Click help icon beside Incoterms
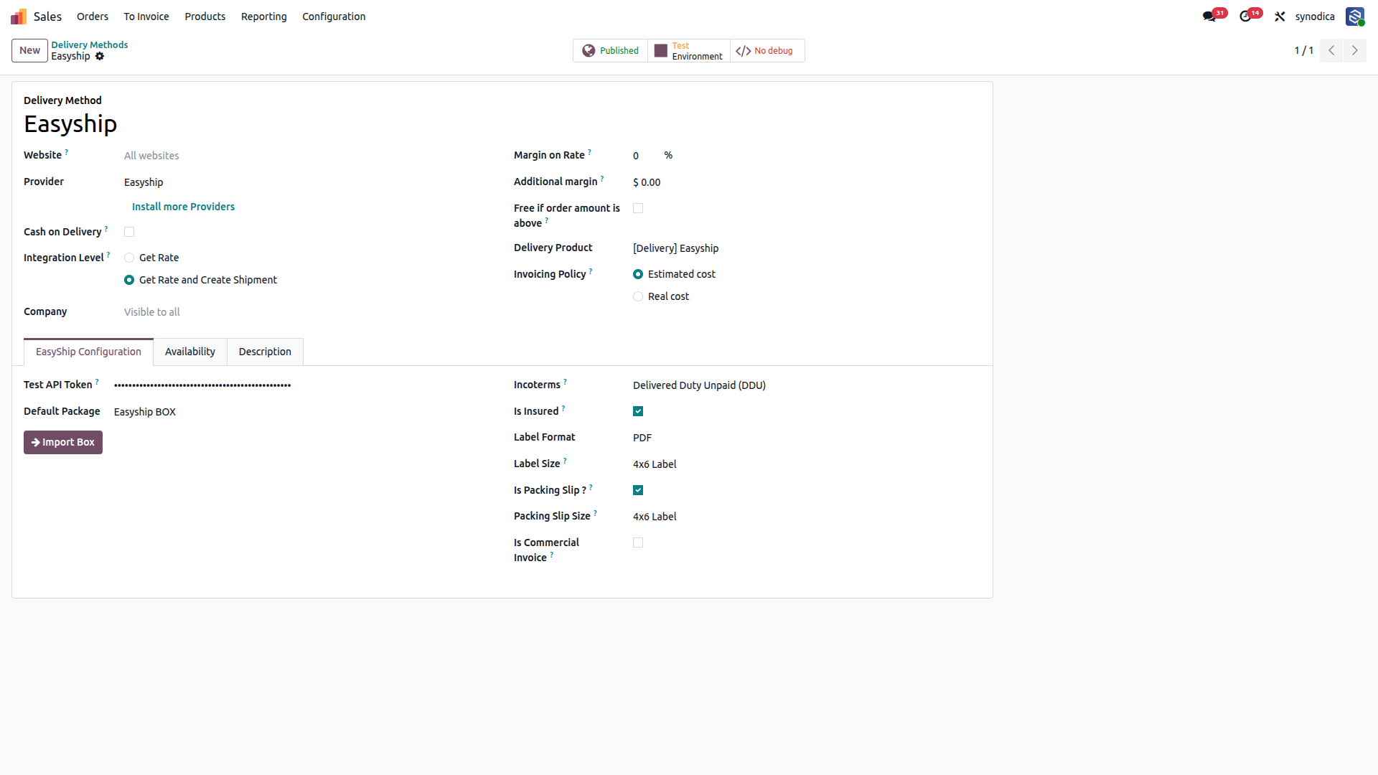This screenshot has height=775, width=1378. pyautogui.click(x=566, y=382)
